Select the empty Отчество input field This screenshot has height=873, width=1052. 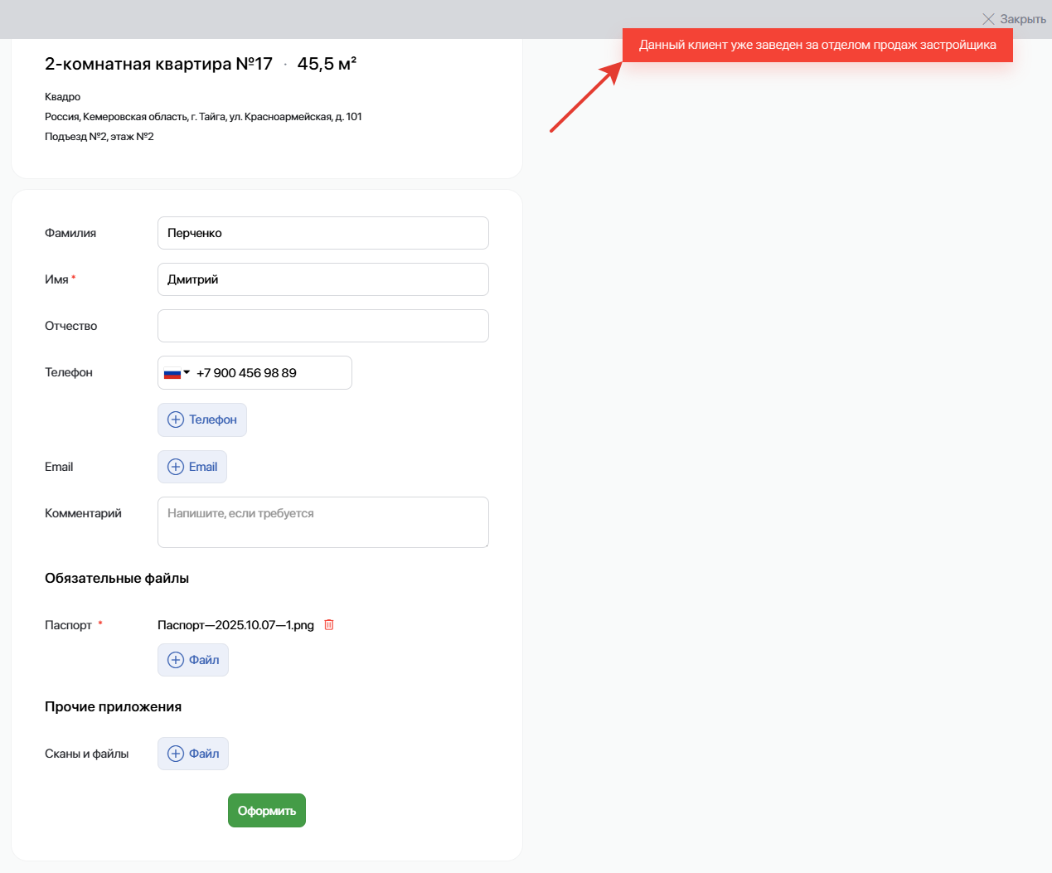click(x=322, y=326)
